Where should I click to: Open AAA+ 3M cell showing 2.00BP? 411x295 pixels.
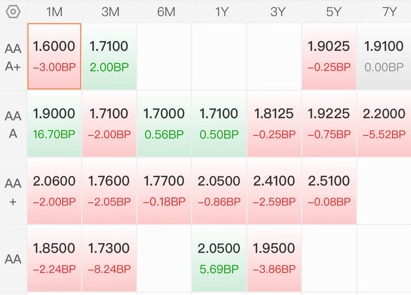pyautogui.click(x=109, y=56)
